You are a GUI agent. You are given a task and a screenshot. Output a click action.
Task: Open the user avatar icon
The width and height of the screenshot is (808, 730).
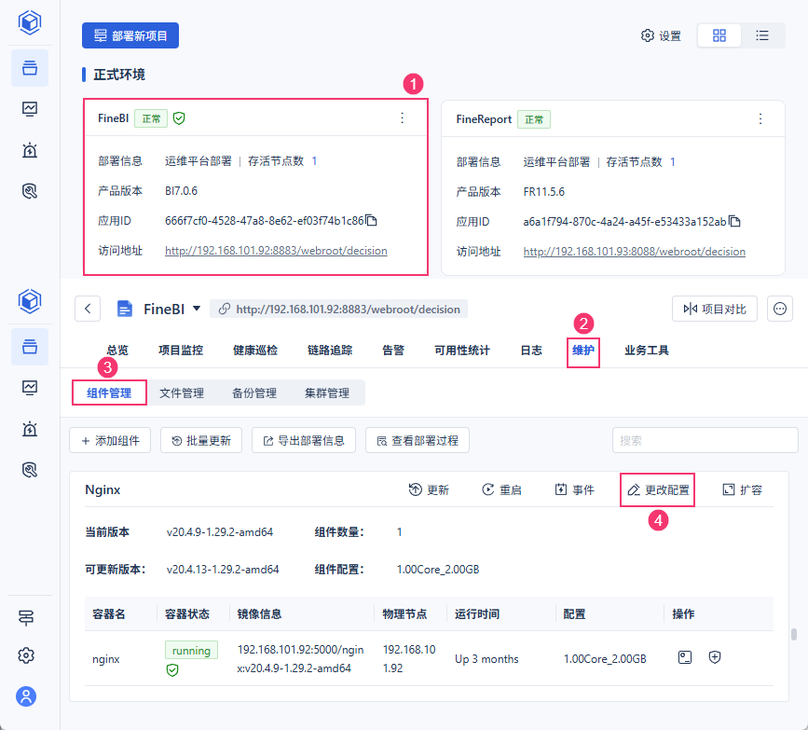[26, 696]
